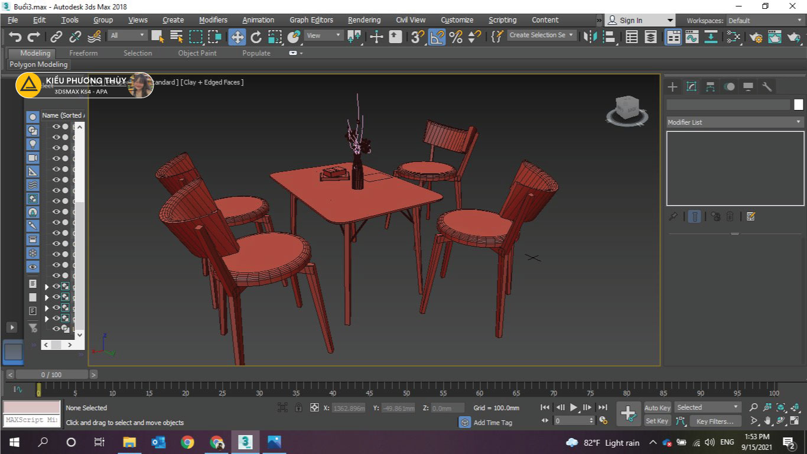Open the Curve Editor icon
Viewport: 807px width, 454px height.
pos(692,37)
